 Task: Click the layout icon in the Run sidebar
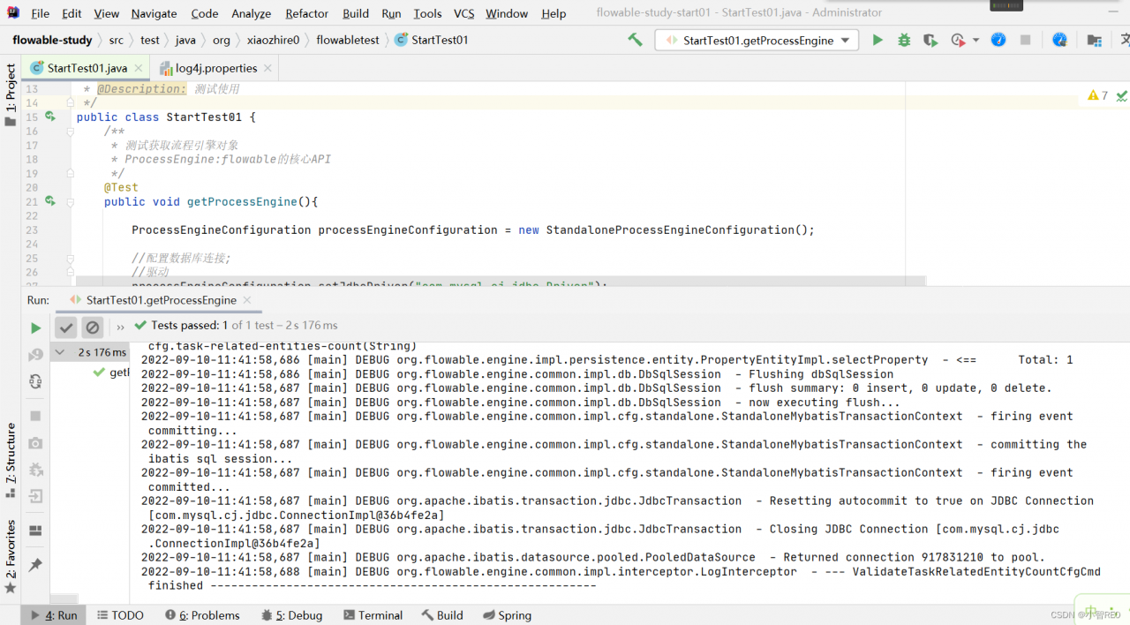tap(35, 531)
